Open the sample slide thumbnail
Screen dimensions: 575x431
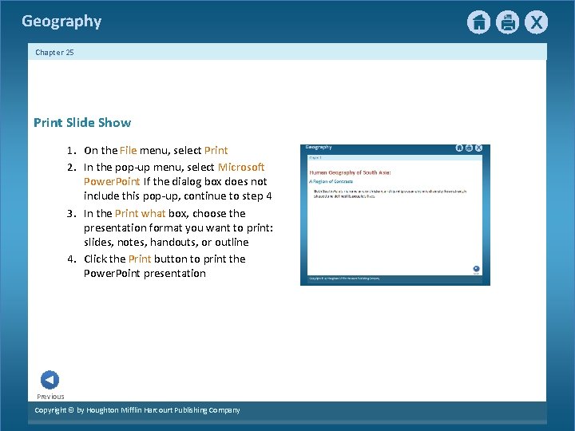click(395, 215)
